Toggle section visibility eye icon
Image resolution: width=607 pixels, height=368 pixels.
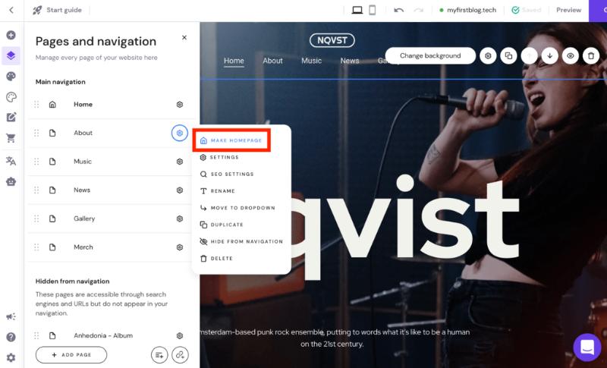click(x=571, y=55)
